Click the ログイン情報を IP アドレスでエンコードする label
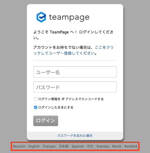This screenshot has height=153, width=150. [x=71, y=99]
